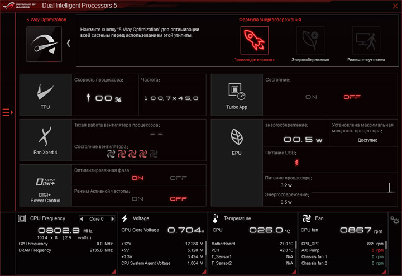Click the 5-Way Optimization label

point(46,20)
